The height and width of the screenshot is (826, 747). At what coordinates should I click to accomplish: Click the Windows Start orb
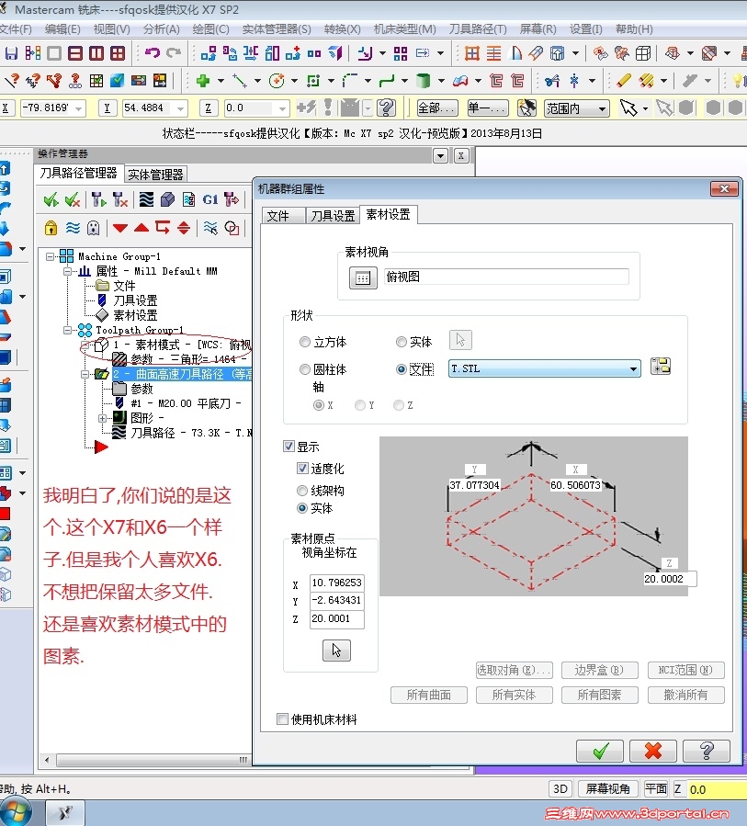click(x=16, y=812)
